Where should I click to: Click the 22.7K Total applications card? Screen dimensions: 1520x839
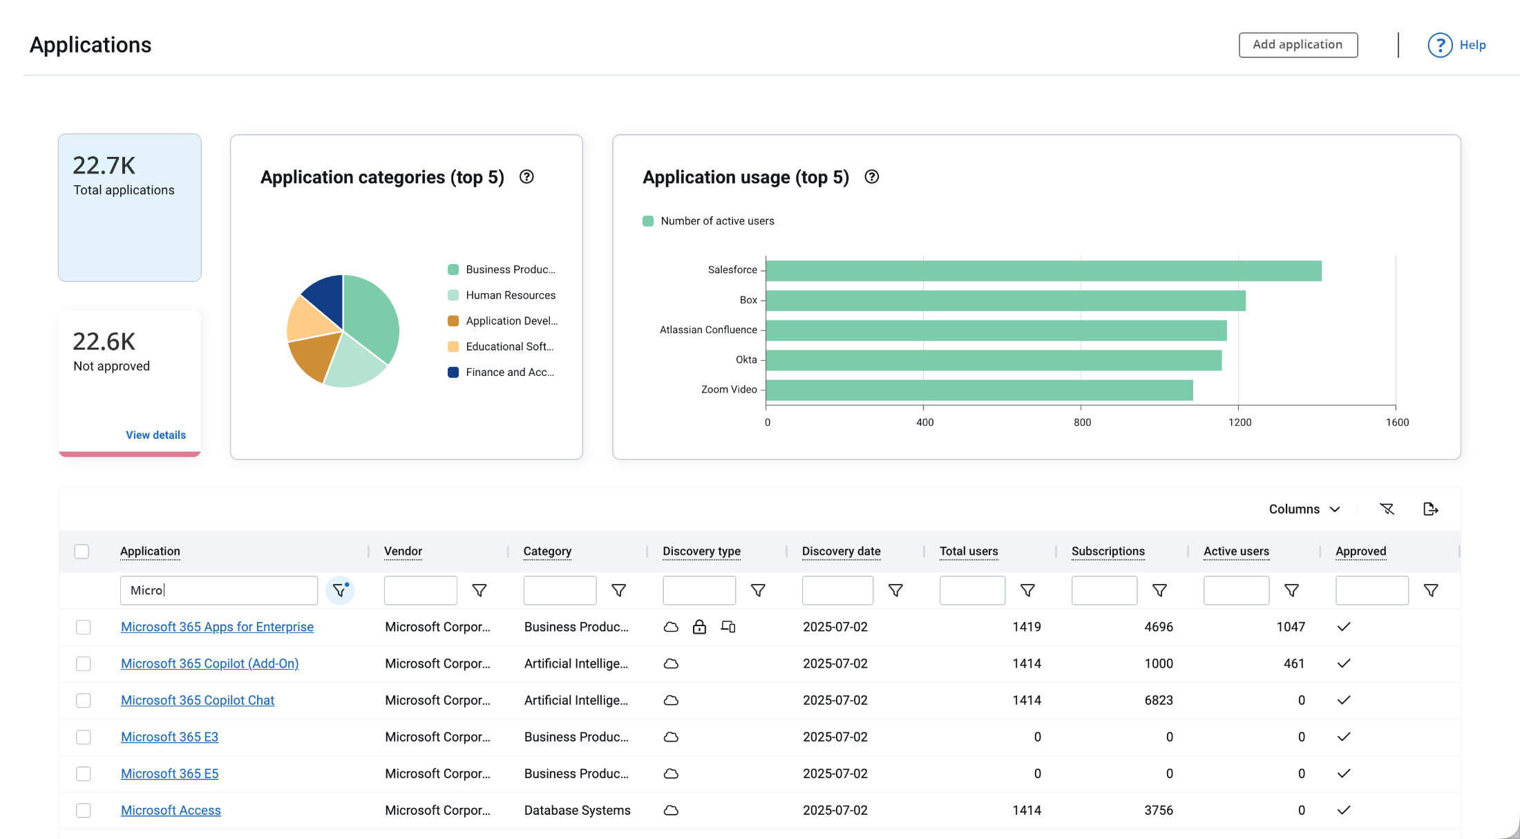[130, 207]
